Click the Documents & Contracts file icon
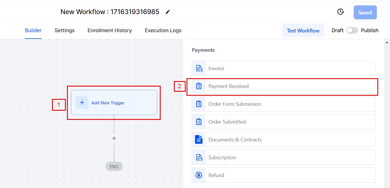This screenshot has height=188, width=390. point(199,140)
